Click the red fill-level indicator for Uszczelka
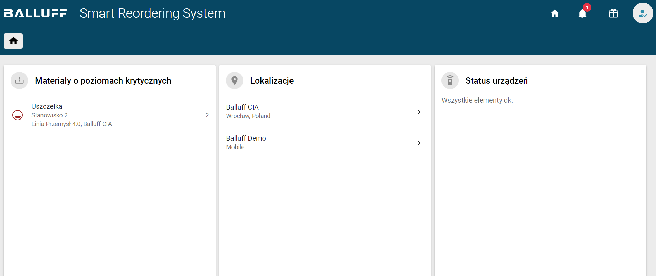The width and height of the screenshot is (656, 276). coord(18,115)
